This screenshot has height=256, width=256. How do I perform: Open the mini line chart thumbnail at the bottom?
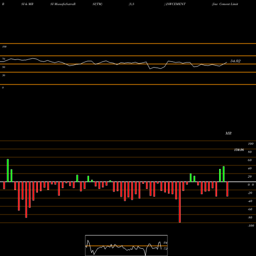click(x=126, y=245)
